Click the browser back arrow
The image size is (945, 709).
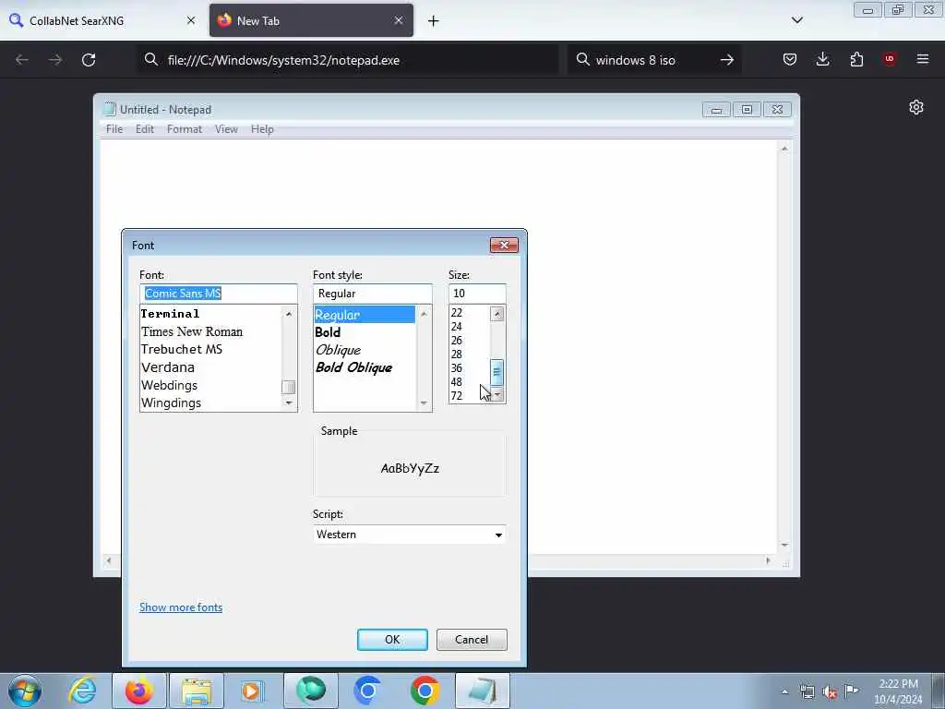[22, 60]
